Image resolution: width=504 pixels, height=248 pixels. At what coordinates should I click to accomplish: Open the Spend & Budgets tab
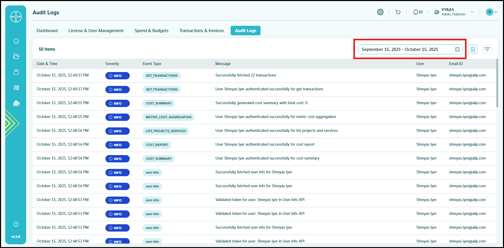(x=151, y=31)
